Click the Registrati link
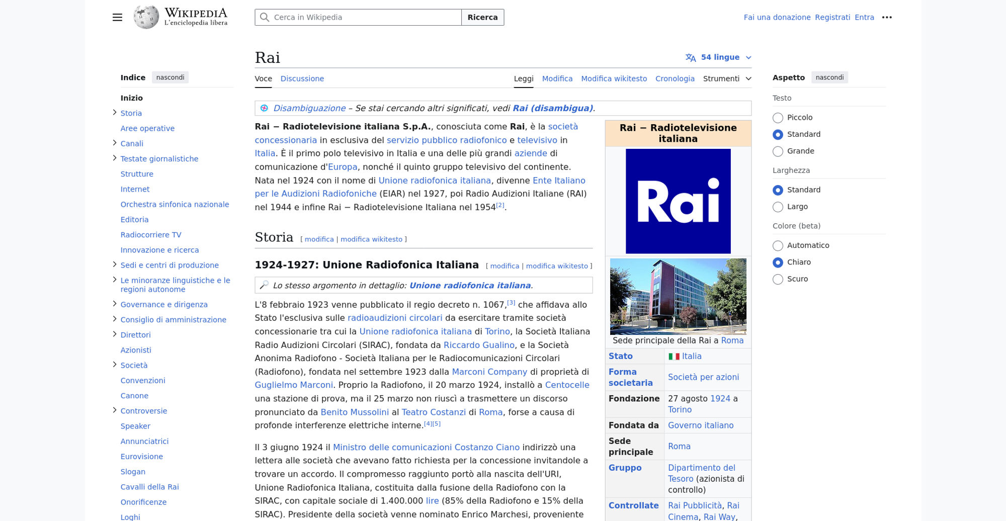Viewport: 1006px width, 521px height. (x=832, y=17)
